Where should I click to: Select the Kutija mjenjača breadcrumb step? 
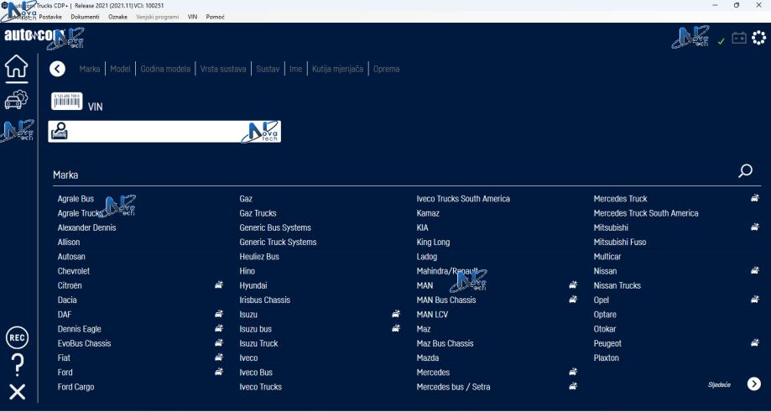point(337,69)
